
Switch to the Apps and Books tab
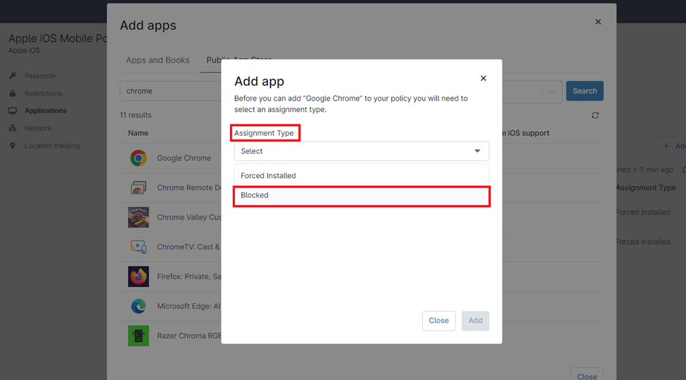click(158, 60)
